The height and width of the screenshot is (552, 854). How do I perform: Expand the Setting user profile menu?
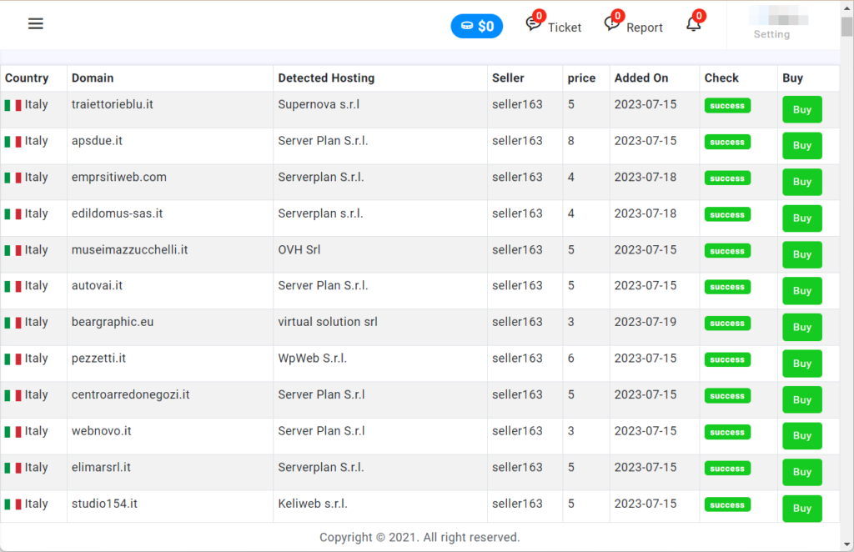[771, 24]
